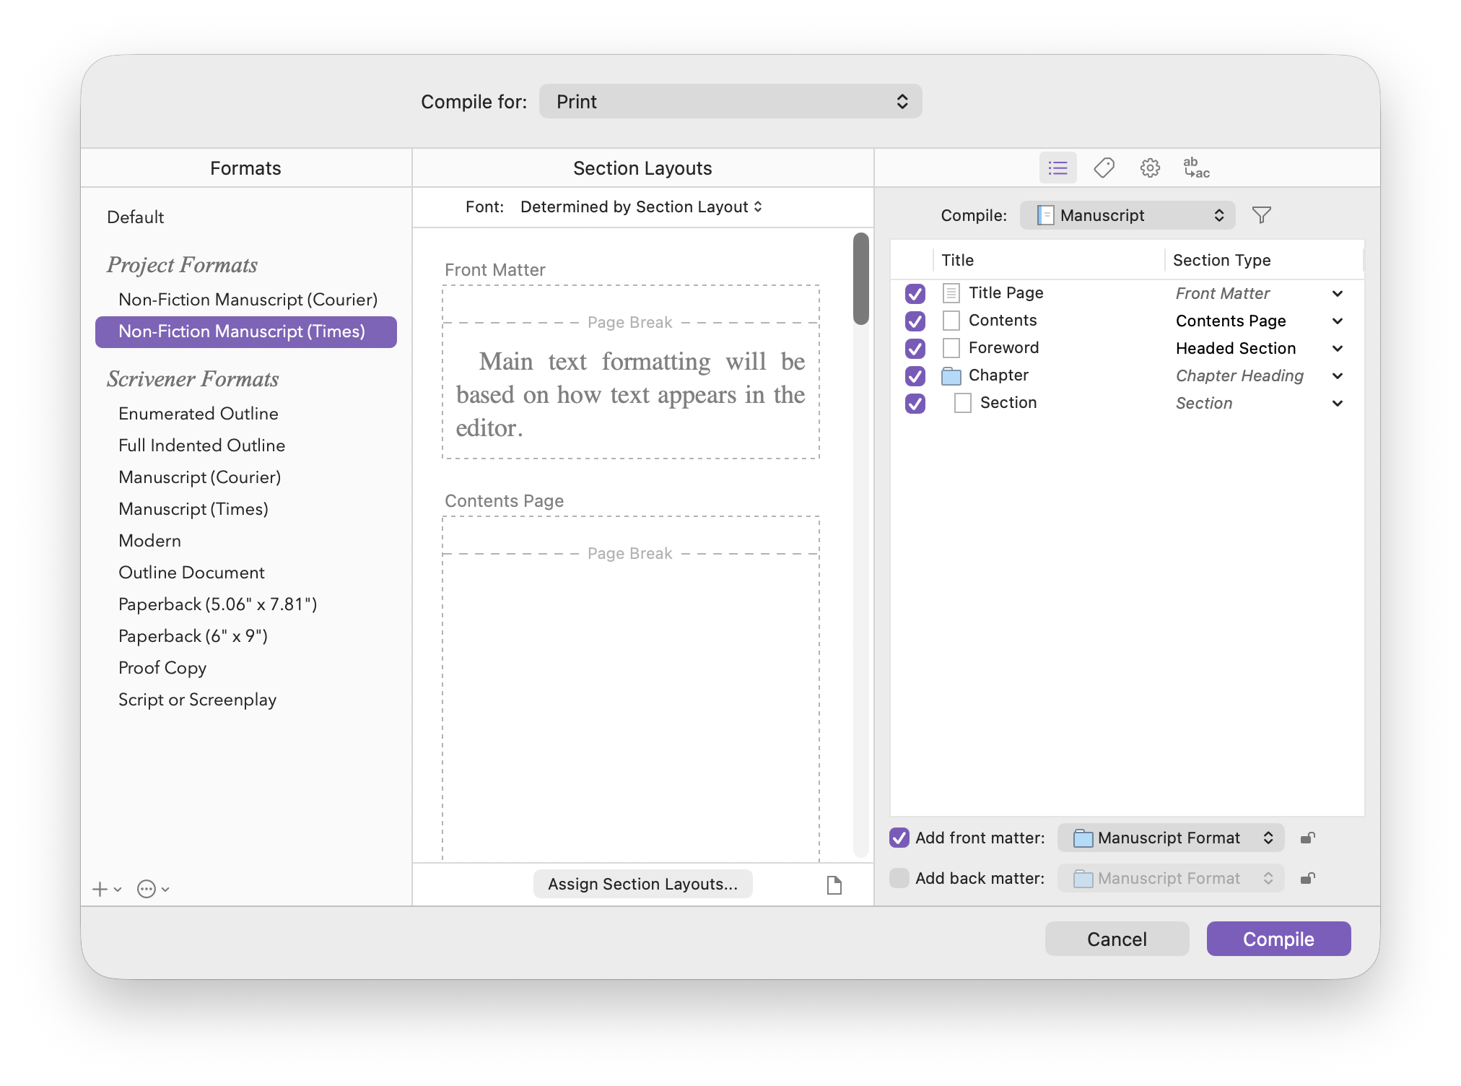Click the front matter lock icon
1461x1086 pixels.
(1307, 838)
